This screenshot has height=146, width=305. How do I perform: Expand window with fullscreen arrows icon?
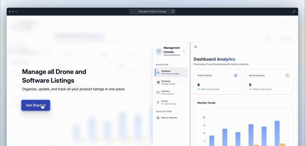tap(294, 12)
